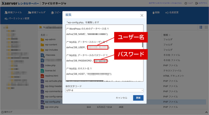Open the 旧デザインのファイルマネージャはこちら link
Screen dimensions: 209x115
pos(165,3)
